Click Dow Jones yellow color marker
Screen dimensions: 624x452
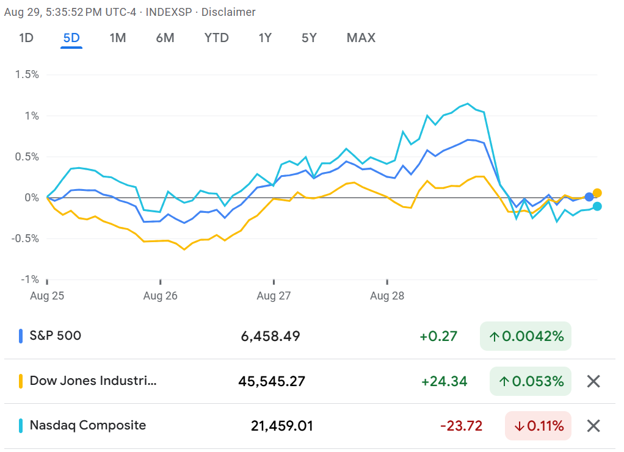pyautogui.click(x=21, y=381)
